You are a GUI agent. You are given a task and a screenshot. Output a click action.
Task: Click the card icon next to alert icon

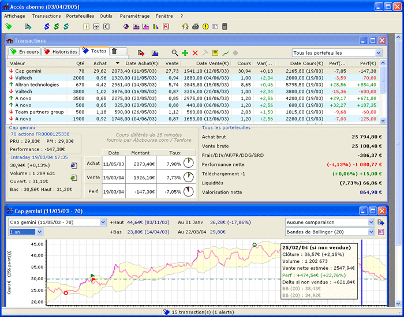pos(215,27)
